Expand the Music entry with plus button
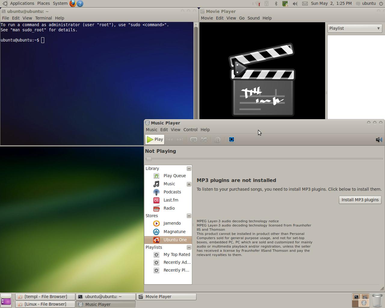This screenshot has height=308, width=385. pos(189,184)
